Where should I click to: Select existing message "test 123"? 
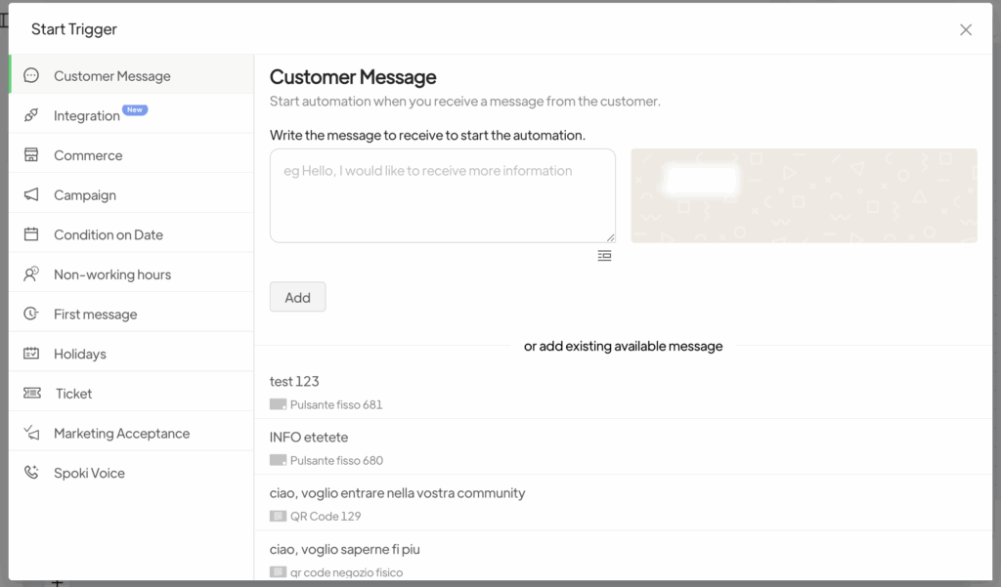click(294, 382)
